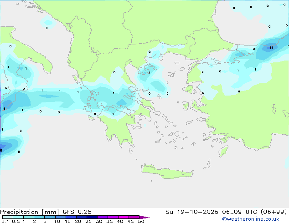This screenshot has width=289, height=223.
Task: Click the island of Rhodes on the map
Action: pyautogui.click(x=223, y=151)
